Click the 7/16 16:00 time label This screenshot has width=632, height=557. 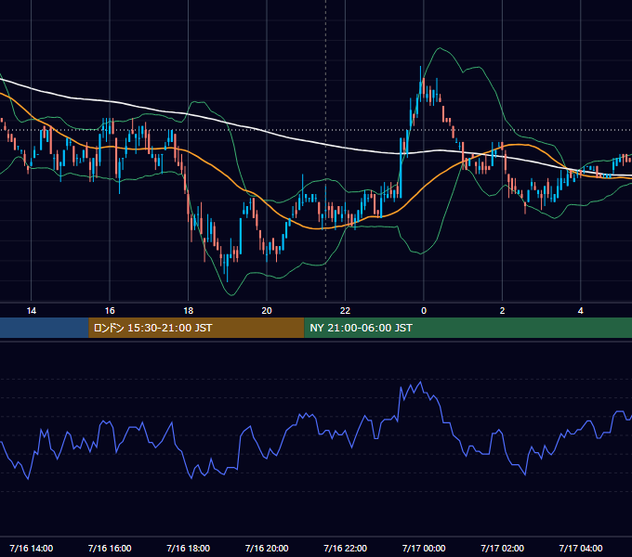tap(110, 548)
